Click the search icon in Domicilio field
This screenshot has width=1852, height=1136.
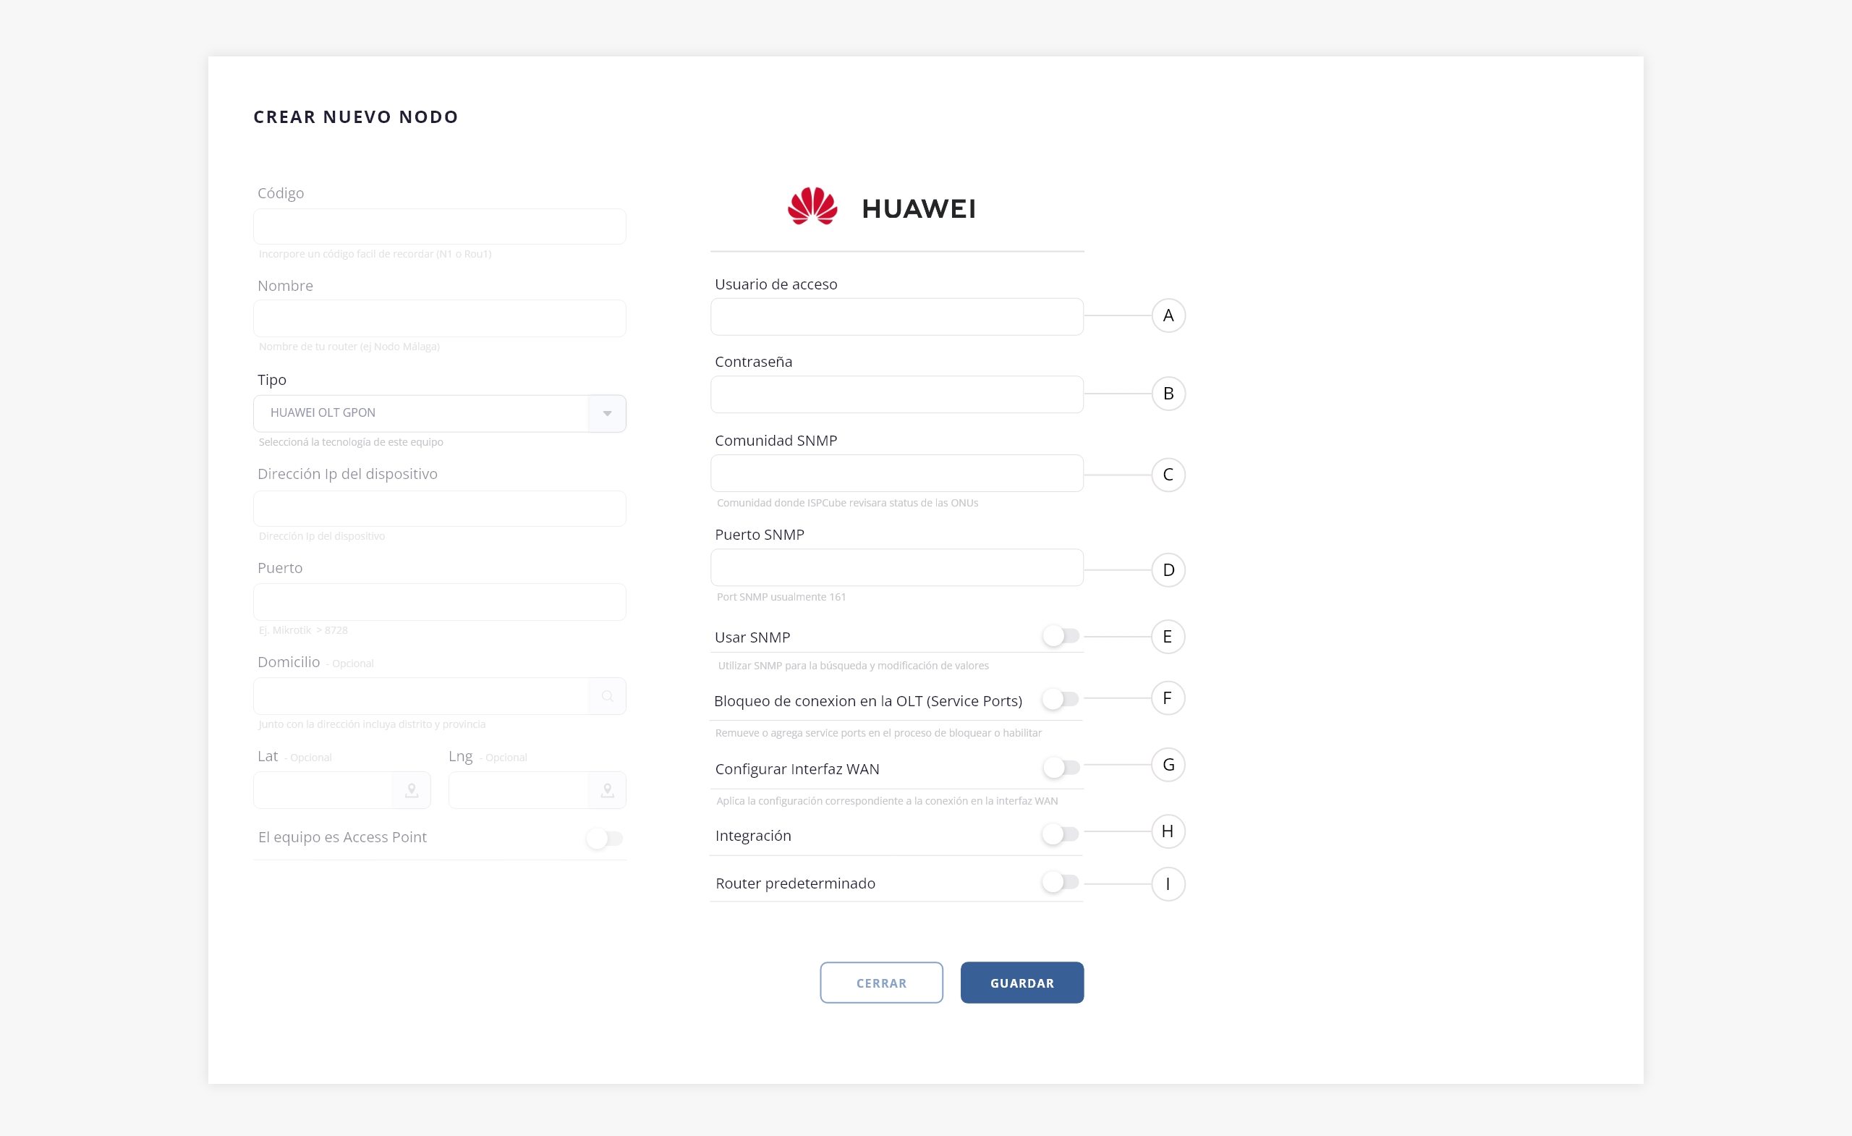[607, 696]
